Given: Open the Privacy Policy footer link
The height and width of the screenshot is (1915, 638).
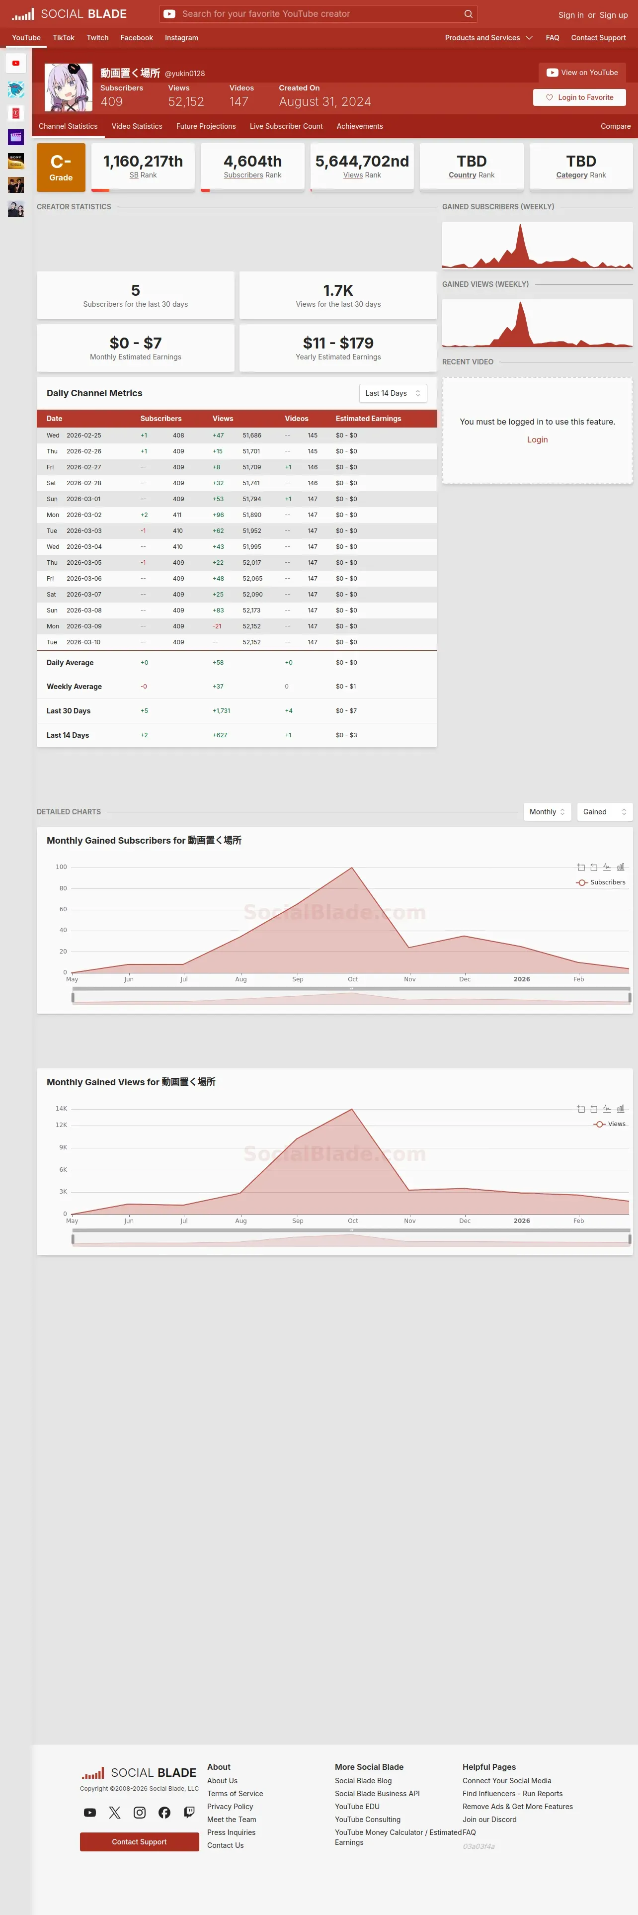Looking at the screenshot, I should coord(230,1807).
